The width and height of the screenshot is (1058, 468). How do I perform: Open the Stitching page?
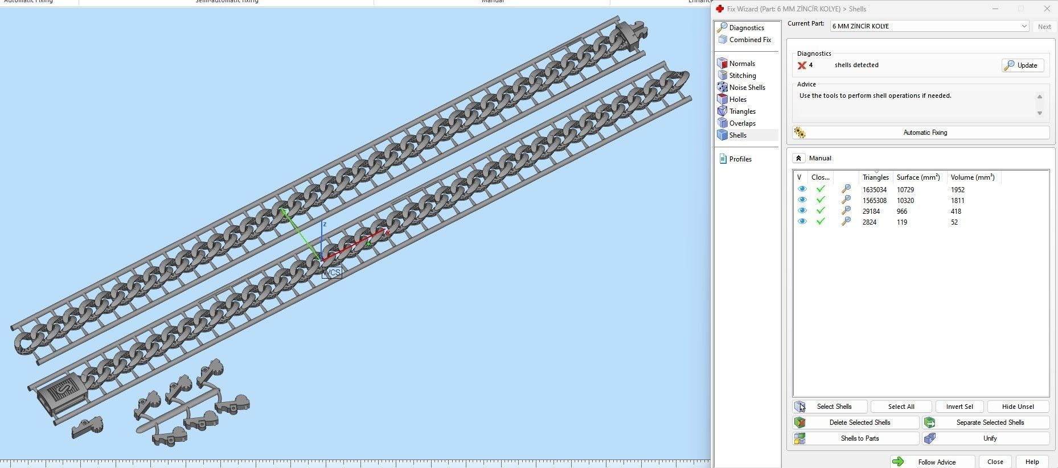pos(743,75)
